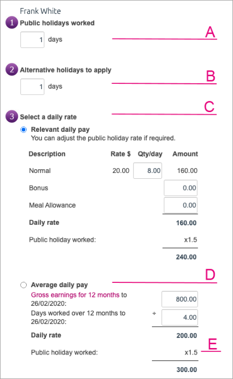
Task: Edit the Normal Qty/day field
Action: 148,171
